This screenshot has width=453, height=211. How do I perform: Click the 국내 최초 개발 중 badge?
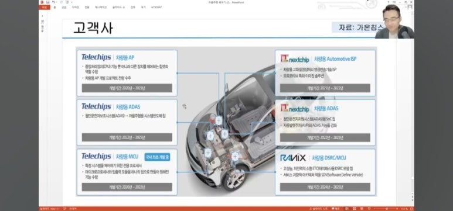click(157, 157)
